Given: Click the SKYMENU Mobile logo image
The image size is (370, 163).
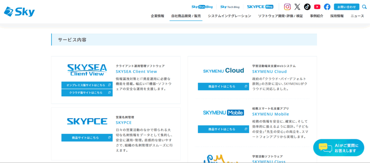Looking at the screenshot, I should click(223, 113).
